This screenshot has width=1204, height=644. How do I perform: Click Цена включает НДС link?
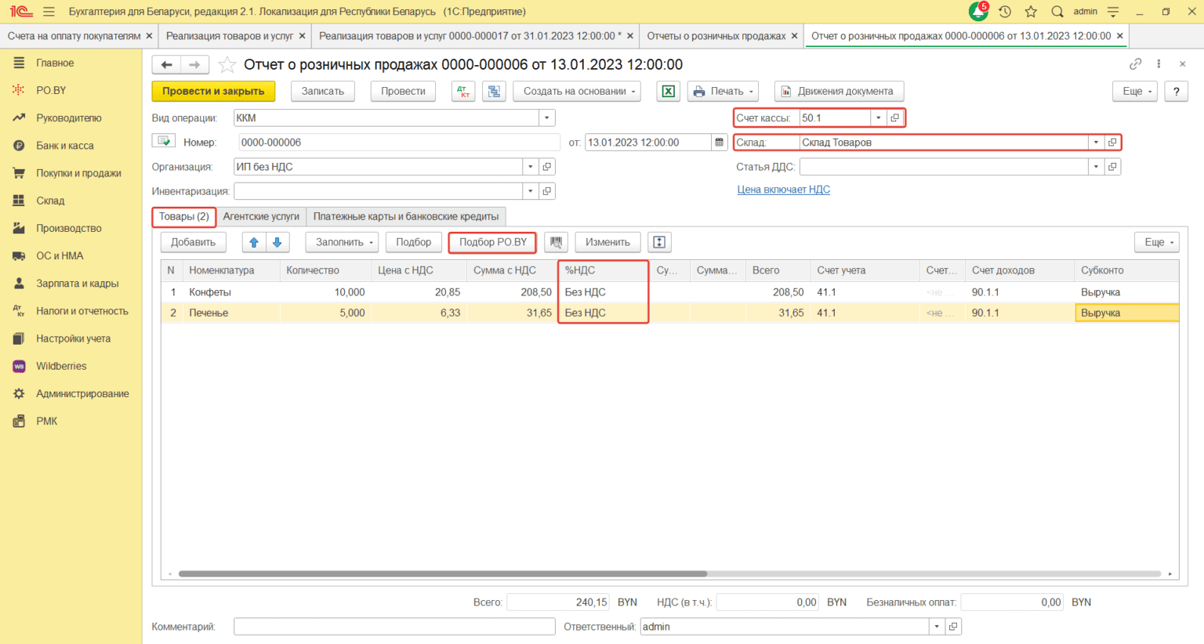[783, 190]
